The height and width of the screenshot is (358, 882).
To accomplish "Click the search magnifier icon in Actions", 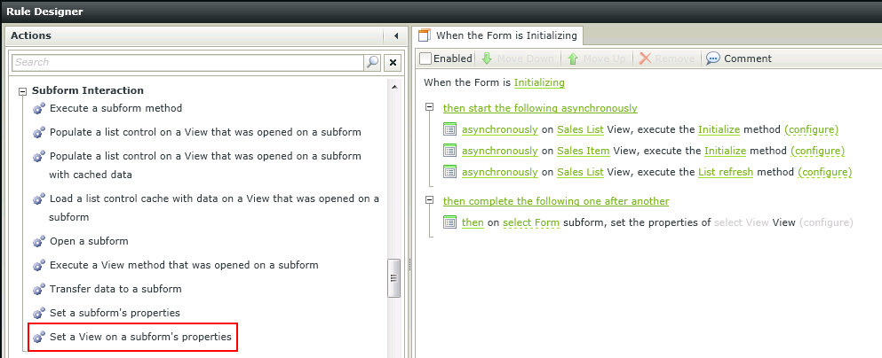I will [372, 62].
